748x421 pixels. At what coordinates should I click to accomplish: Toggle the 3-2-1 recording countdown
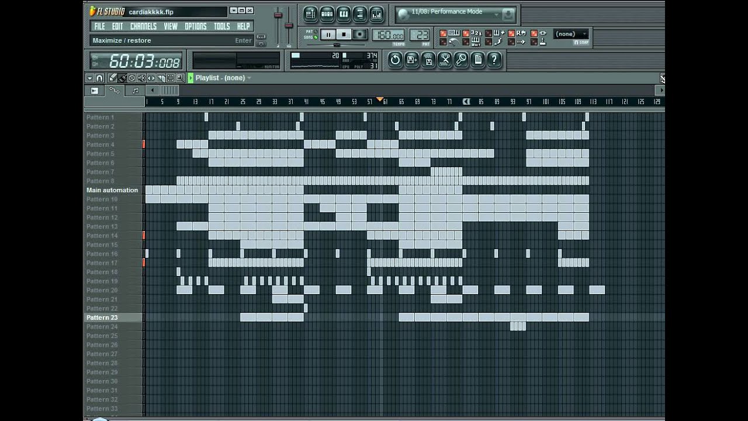[472, 33]
